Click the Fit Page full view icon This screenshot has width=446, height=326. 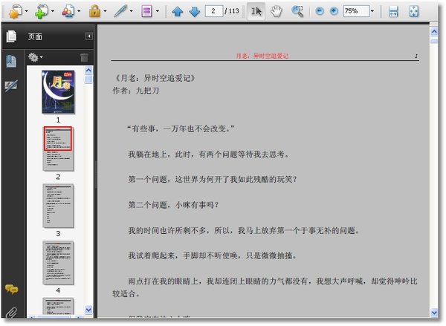tap(414, 12)
